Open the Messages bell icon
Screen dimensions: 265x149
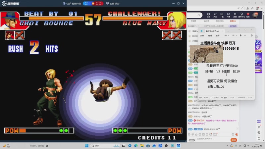[235, 15]
